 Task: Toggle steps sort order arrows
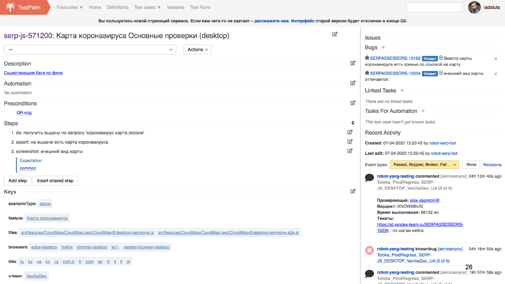coord(353,123)
